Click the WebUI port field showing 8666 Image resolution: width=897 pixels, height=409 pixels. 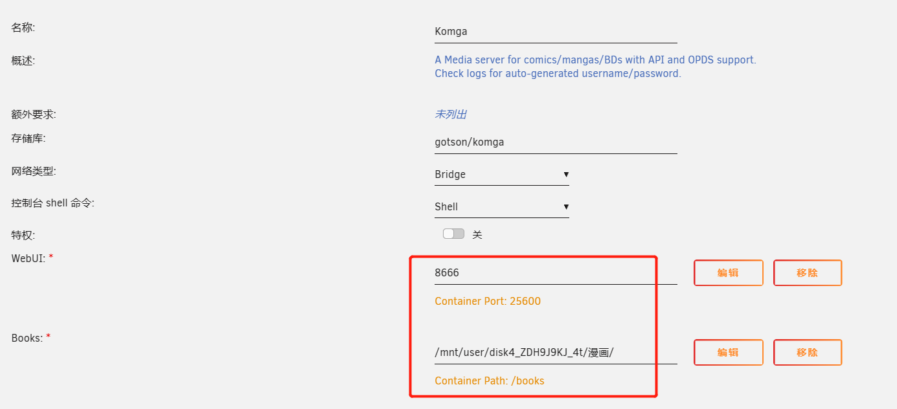(555, 272)
